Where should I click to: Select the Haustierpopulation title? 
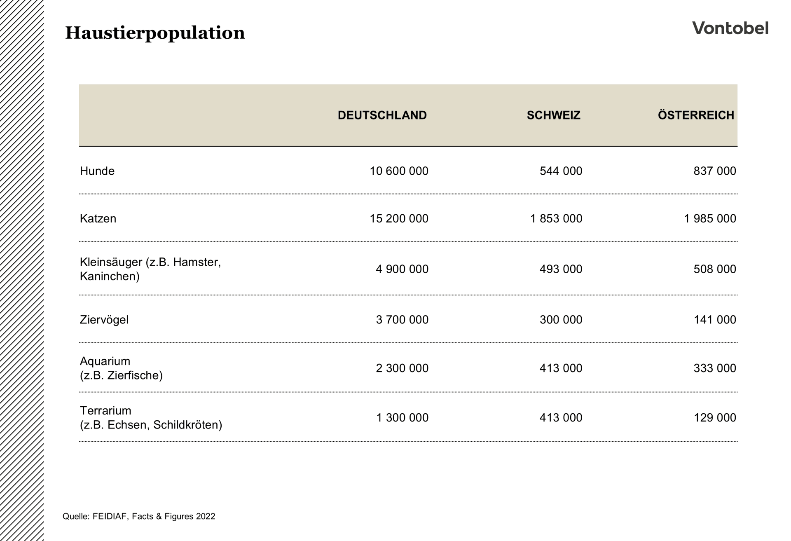coord(155,33)
